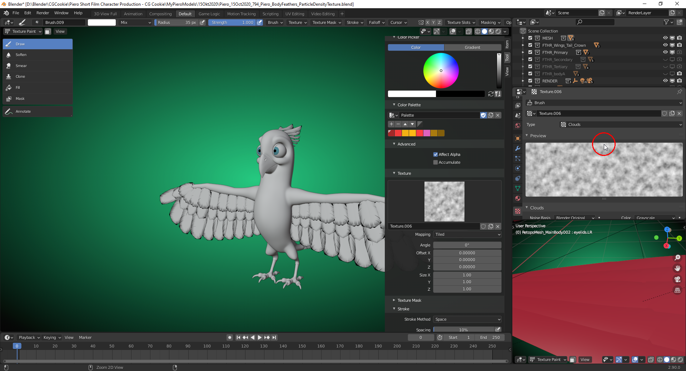Play the animation forward
The width and height of the screenshot is (686, 371).
point(260,337)
